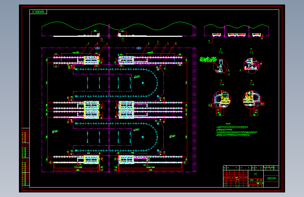The width and height of the screenshot is (304, 197).
Task: Click the center mark of the lower curved track
Action: tap(143, 137)
